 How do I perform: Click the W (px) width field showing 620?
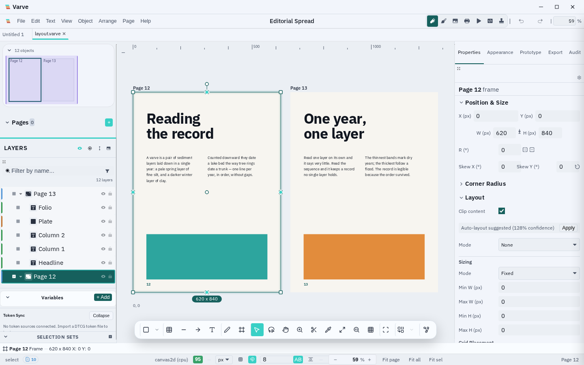tap(505, 133)
